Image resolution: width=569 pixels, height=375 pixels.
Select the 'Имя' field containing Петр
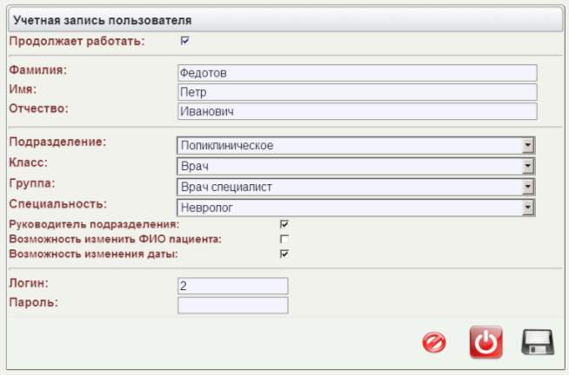[357, 93]
